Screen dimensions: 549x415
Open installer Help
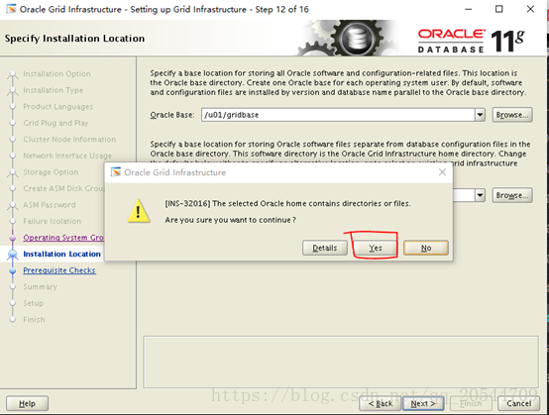tap(27, 403)
